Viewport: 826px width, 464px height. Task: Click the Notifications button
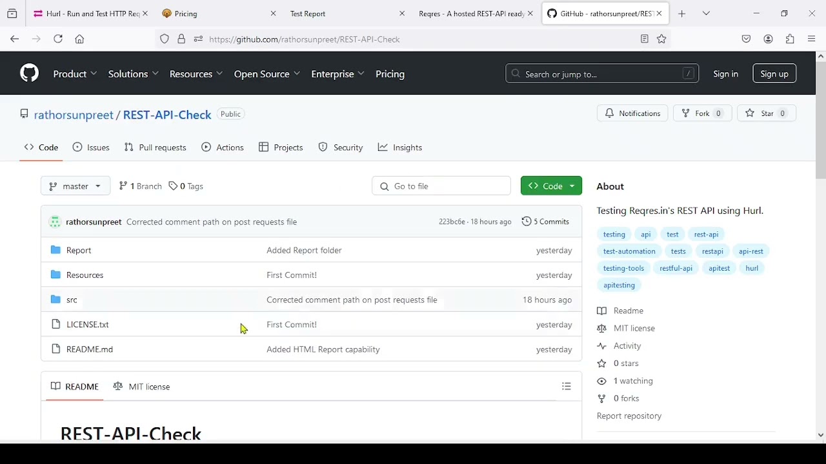pos(632,113)
